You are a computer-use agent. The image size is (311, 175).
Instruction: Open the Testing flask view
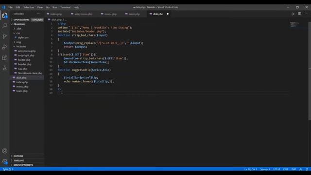click(5, 68)
